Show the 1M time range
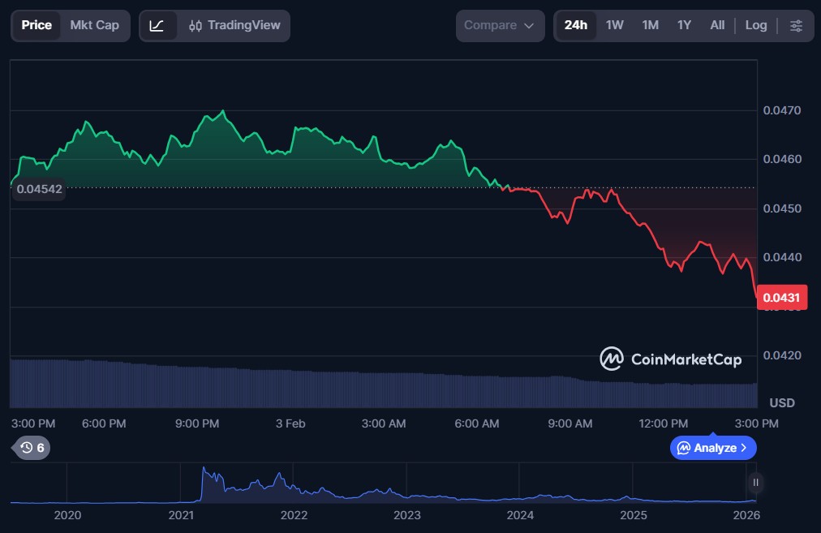This screenshot has height=533, width=821. point(650,26)
